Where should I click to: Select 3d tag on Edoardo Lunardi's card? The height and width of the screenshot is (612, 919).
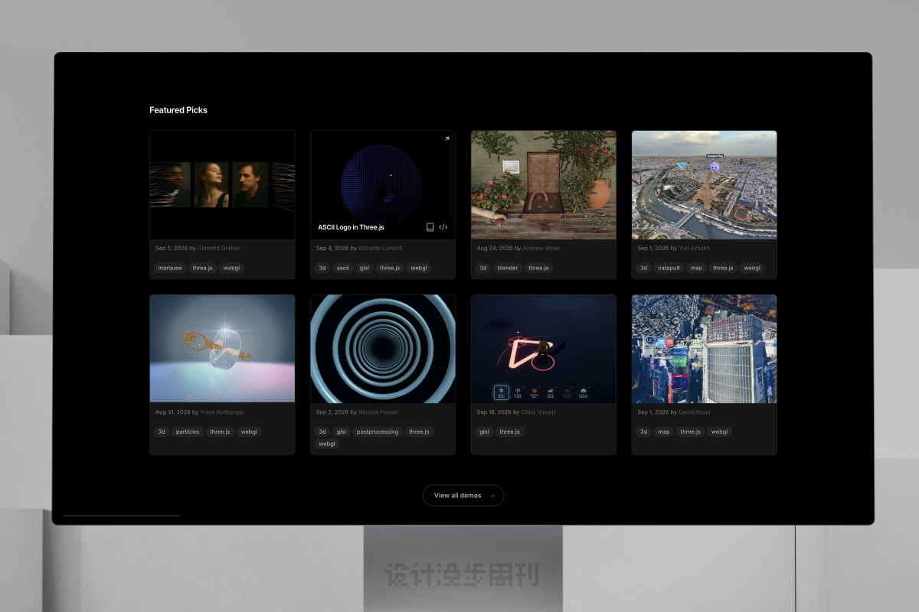click(322, 268)
